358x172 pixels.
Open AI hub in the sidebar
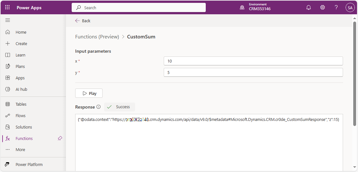(21, 89)
